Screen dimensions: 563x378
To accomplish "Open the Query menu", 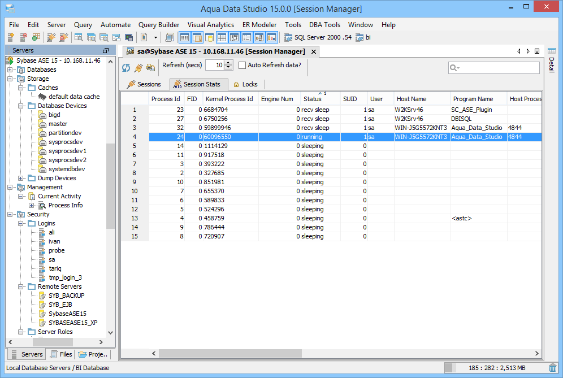I will [x=83, y=25].
